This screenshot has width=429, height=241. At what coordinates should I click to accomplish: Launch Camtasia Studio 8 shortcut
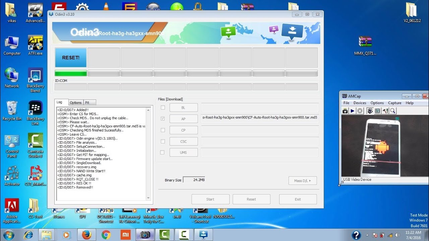tap(35, 146)
